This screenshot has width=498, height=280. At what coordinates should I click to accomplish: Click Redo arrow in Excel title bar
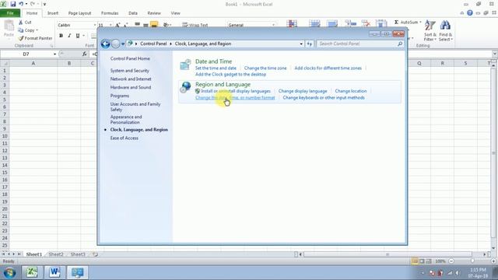pyautogui.click(x=33, y=4)
